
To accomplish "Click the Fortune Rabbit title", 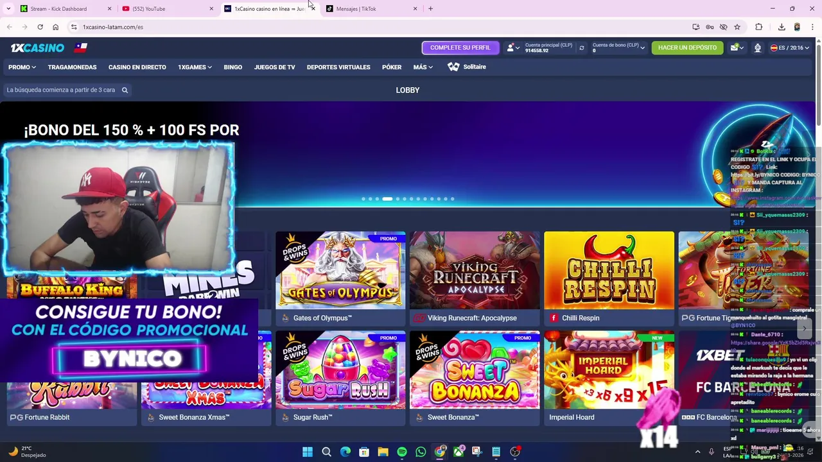I will tap(47, 417).
